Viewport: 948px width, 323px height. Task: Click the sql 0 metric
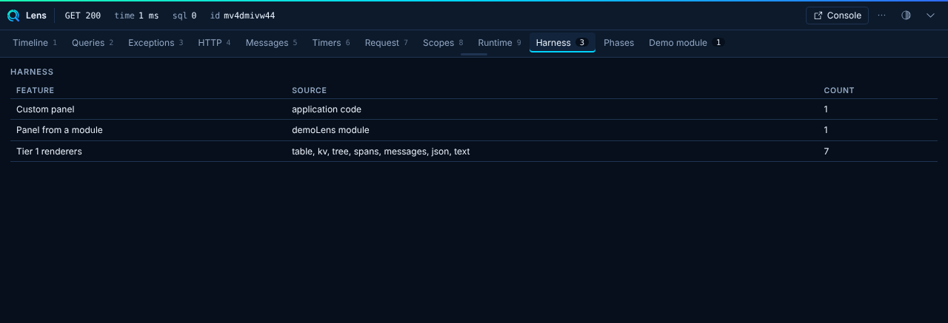pos(184,16)
